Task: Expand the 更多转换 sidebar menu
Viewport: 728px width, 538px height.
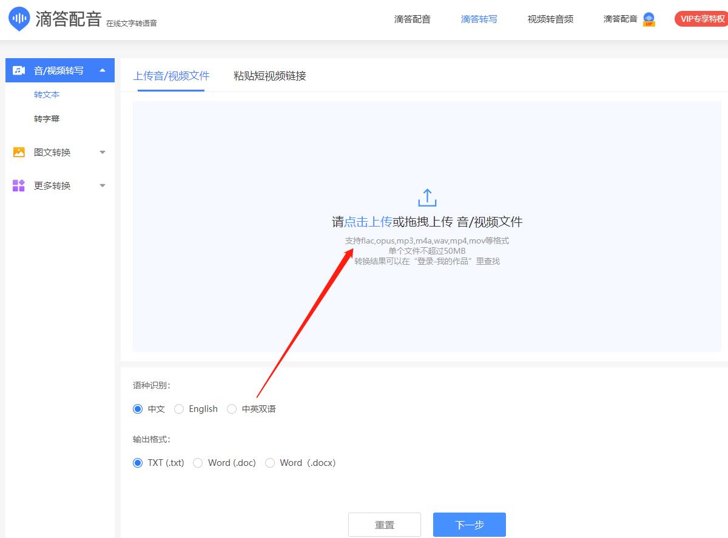Action: (x=102, y=185)
